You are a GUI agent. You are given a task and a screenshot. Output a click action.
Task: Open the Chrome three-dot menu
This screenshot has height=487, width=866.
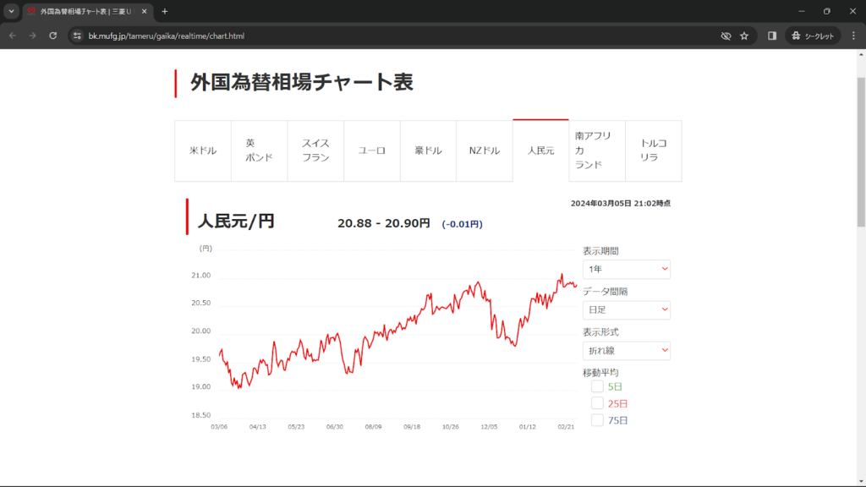pyautogui.click(x=853, y=36)
